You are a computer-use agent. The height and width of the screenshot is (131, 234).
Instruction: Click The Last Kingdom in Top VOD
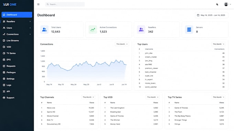pos(117,108)
